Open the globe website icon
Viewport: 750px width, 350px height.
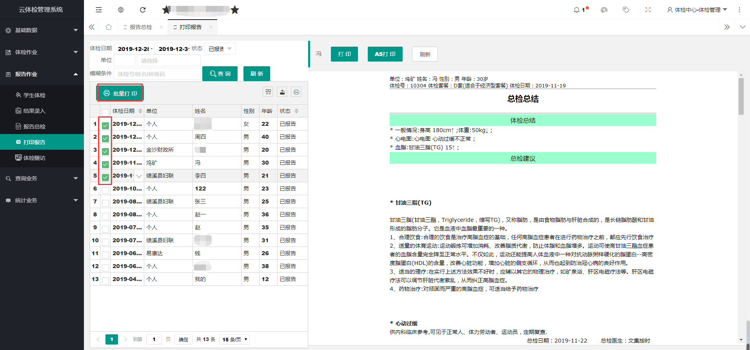tap(121, 10)
